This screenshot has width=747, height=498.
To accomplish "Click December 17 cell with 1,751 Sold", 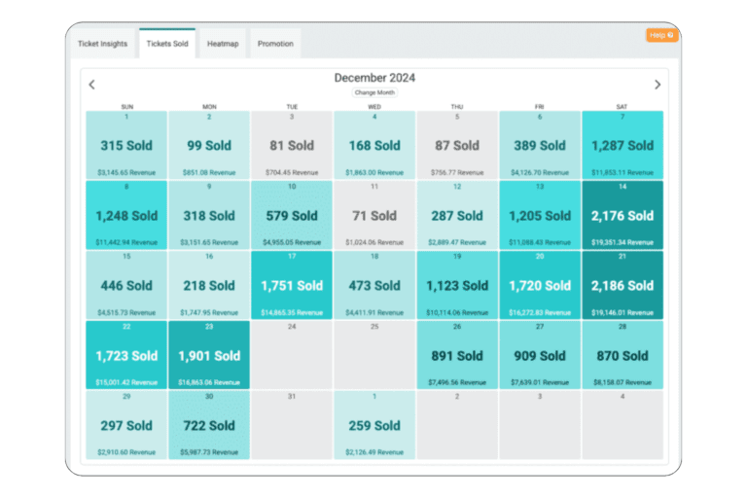I will click(292, 286).
